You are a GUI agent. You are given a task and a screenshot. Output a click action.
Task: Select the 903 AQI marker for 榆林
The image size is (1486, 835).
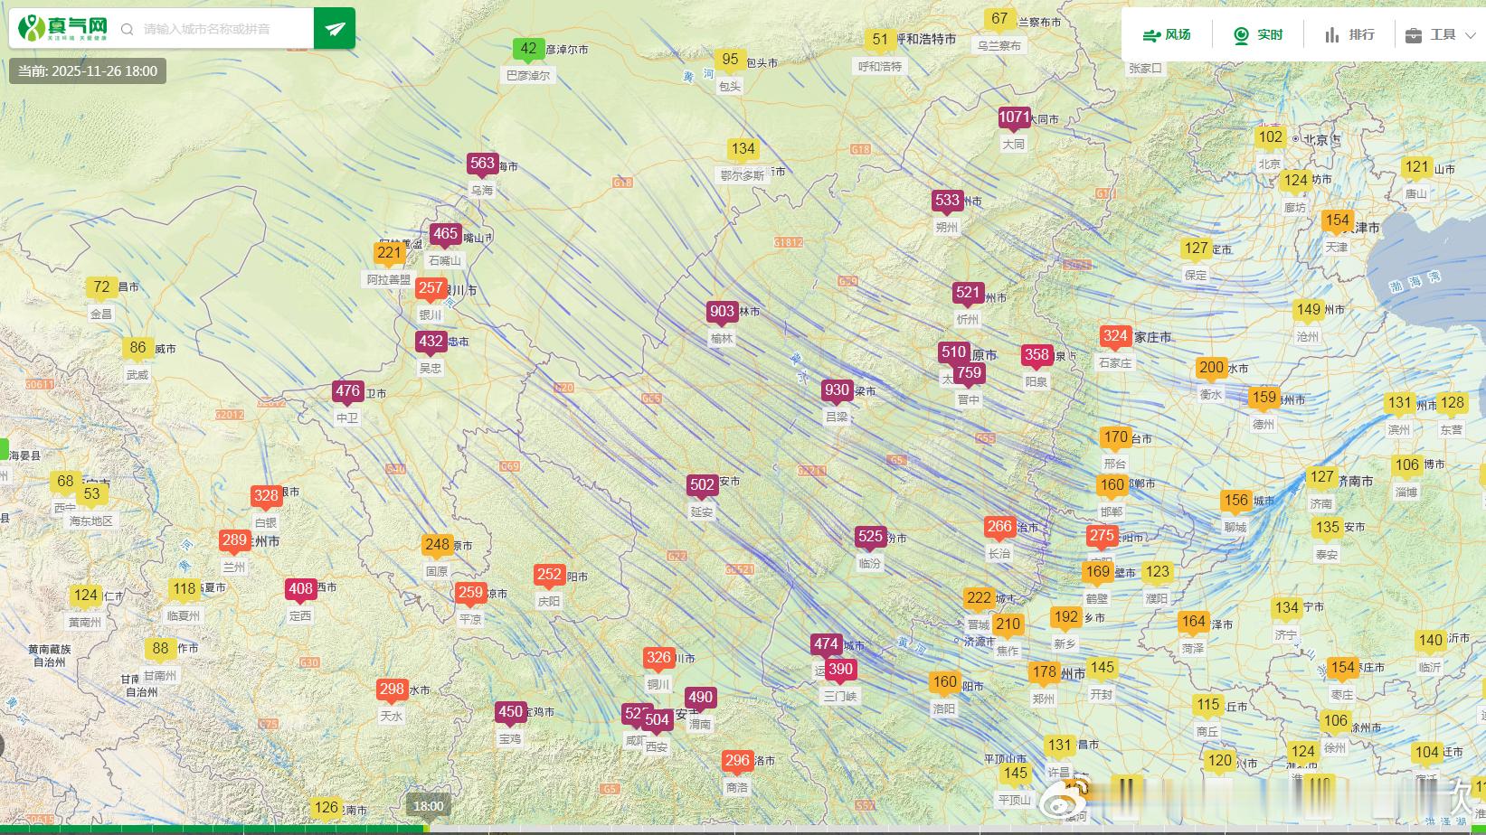point(722,313)
